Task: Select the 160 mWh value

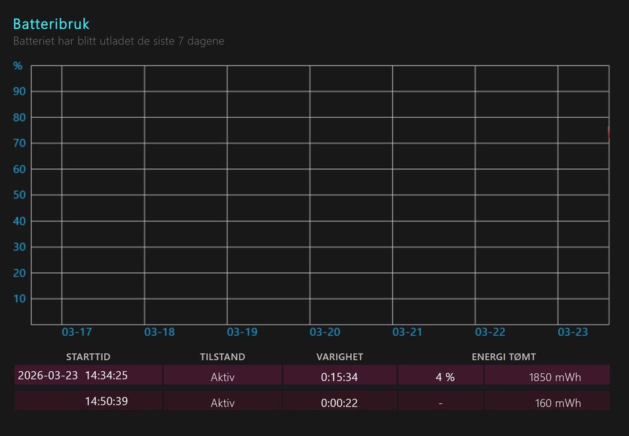Action: [x=558, y=403]
